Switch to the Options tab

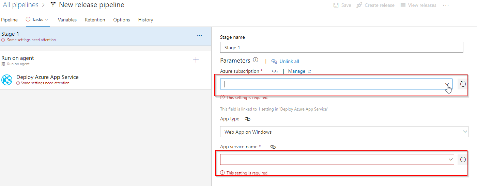[x=122, y=20]
